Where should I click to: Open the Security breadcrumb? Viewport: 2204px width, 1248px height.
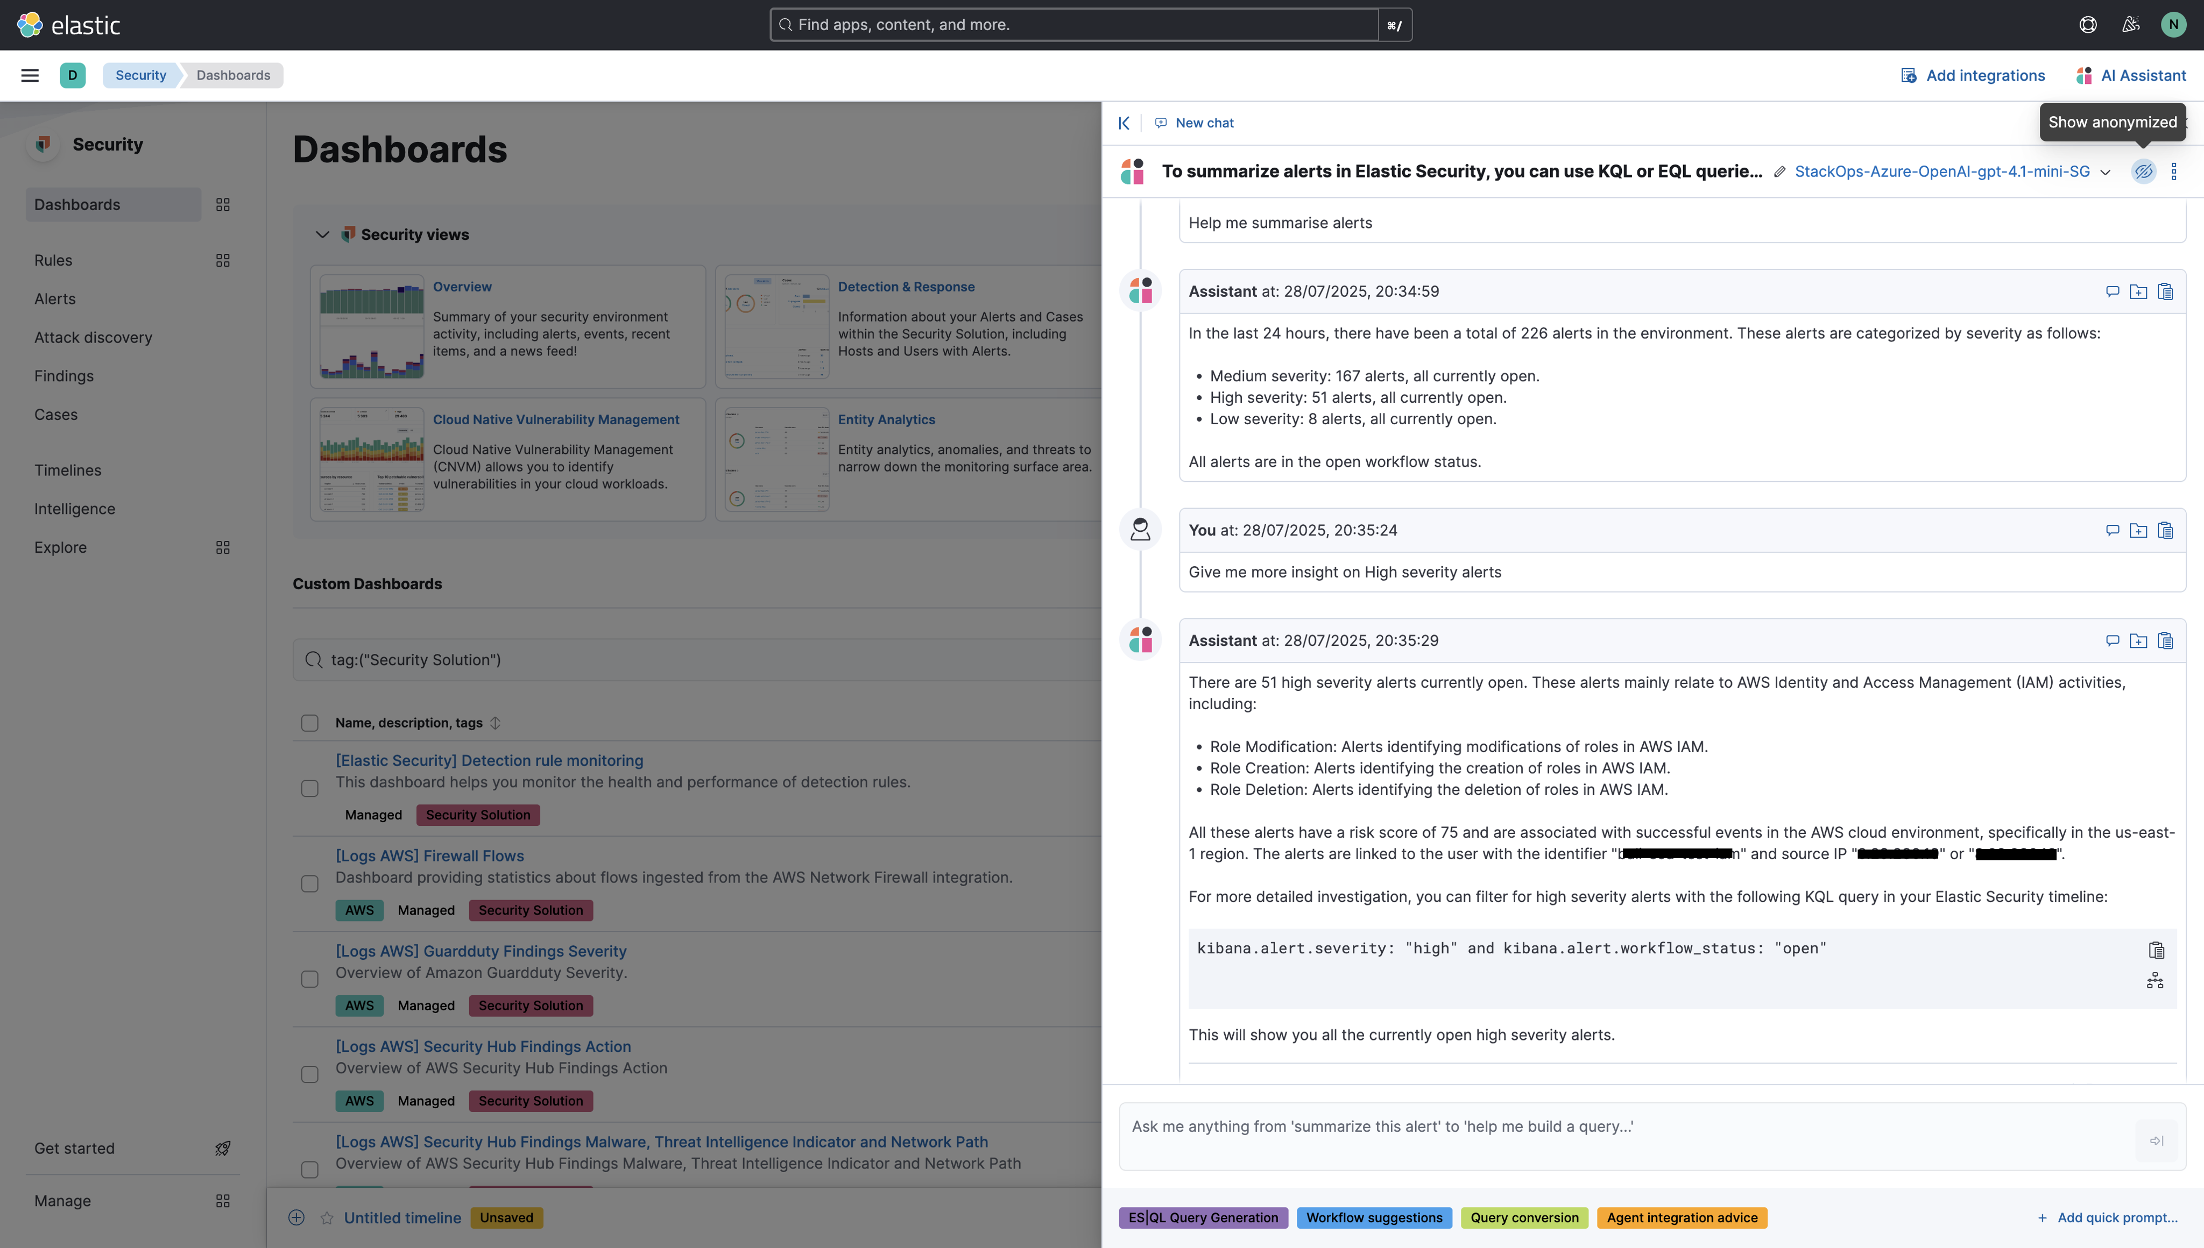click(x=140, y=75)
